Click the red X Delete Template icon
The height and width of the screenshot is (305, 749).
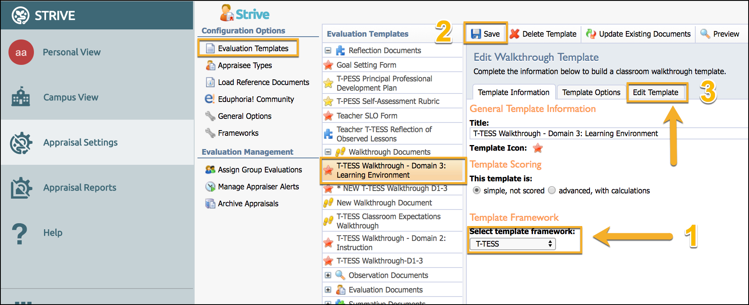[x=514, y=34]
